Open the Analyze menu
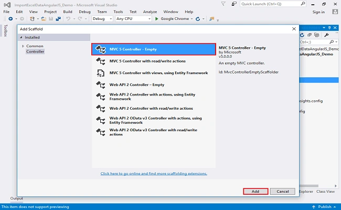This screenshot has height=210, width=341. (150, 12)
